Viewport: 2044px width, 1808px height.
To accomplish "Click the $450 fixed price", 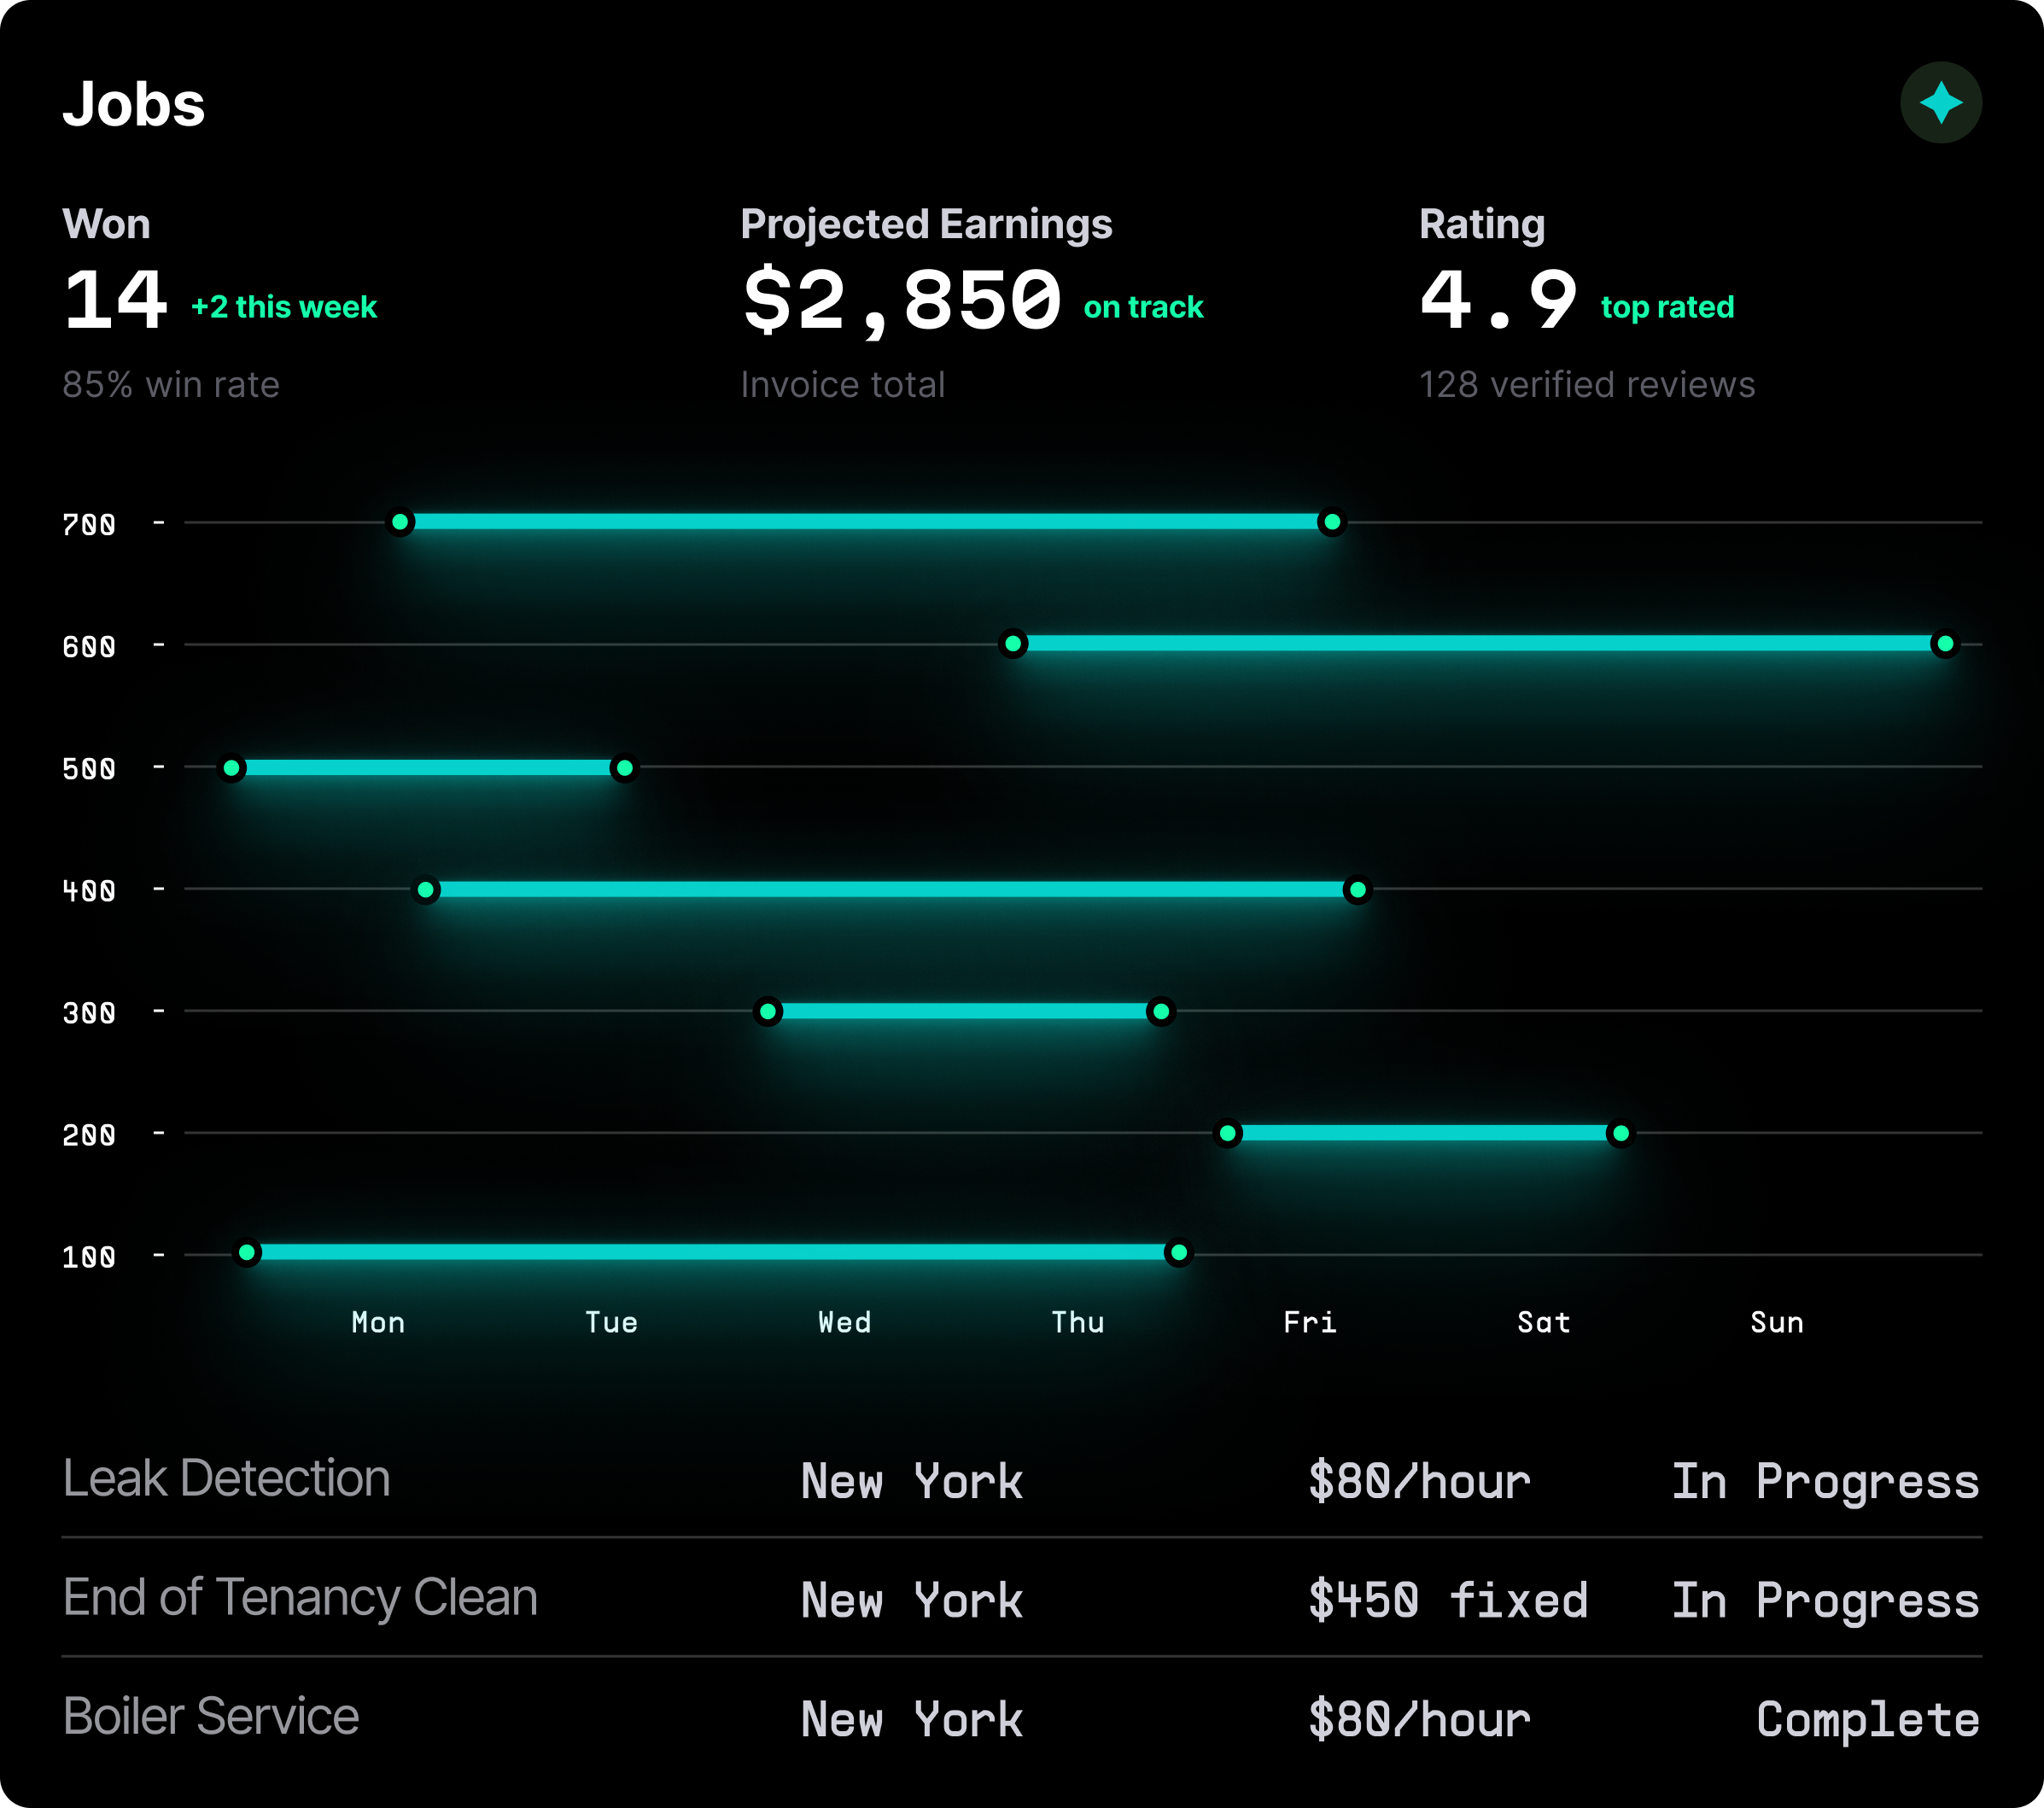I will click(1448, 1599).
